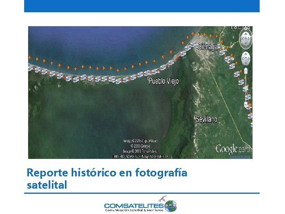Click the satellite image thumbnail on slide
The height and width of the screenshot is (214, 285).
[x=140, y=92]
